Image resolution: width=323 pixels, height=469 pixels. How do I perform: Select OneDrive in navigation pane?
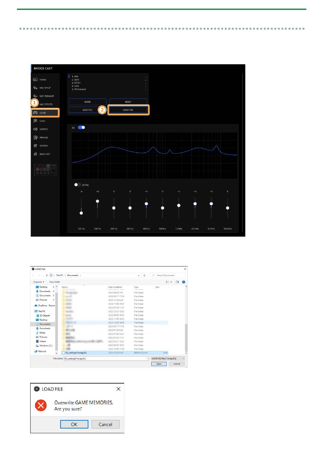pos(45,306)
